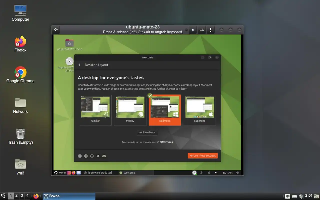320x200 pixels.
Task: Minimize the Welcome window
Action: (203, 57)
